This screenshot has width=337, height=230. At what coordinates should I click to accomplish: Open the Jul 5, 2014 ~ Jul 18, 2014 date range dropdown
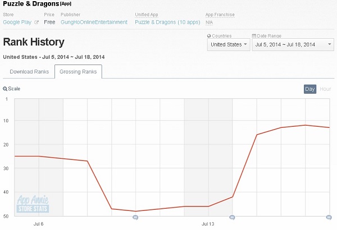293,45
